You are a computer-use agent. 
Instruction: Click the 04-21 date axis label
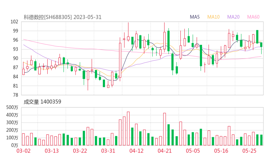click(x=165, y=151)
